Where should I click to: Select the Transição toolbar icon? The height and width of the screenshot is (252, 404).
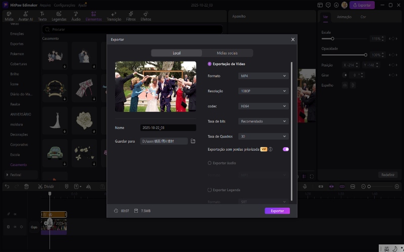point(114,16)
